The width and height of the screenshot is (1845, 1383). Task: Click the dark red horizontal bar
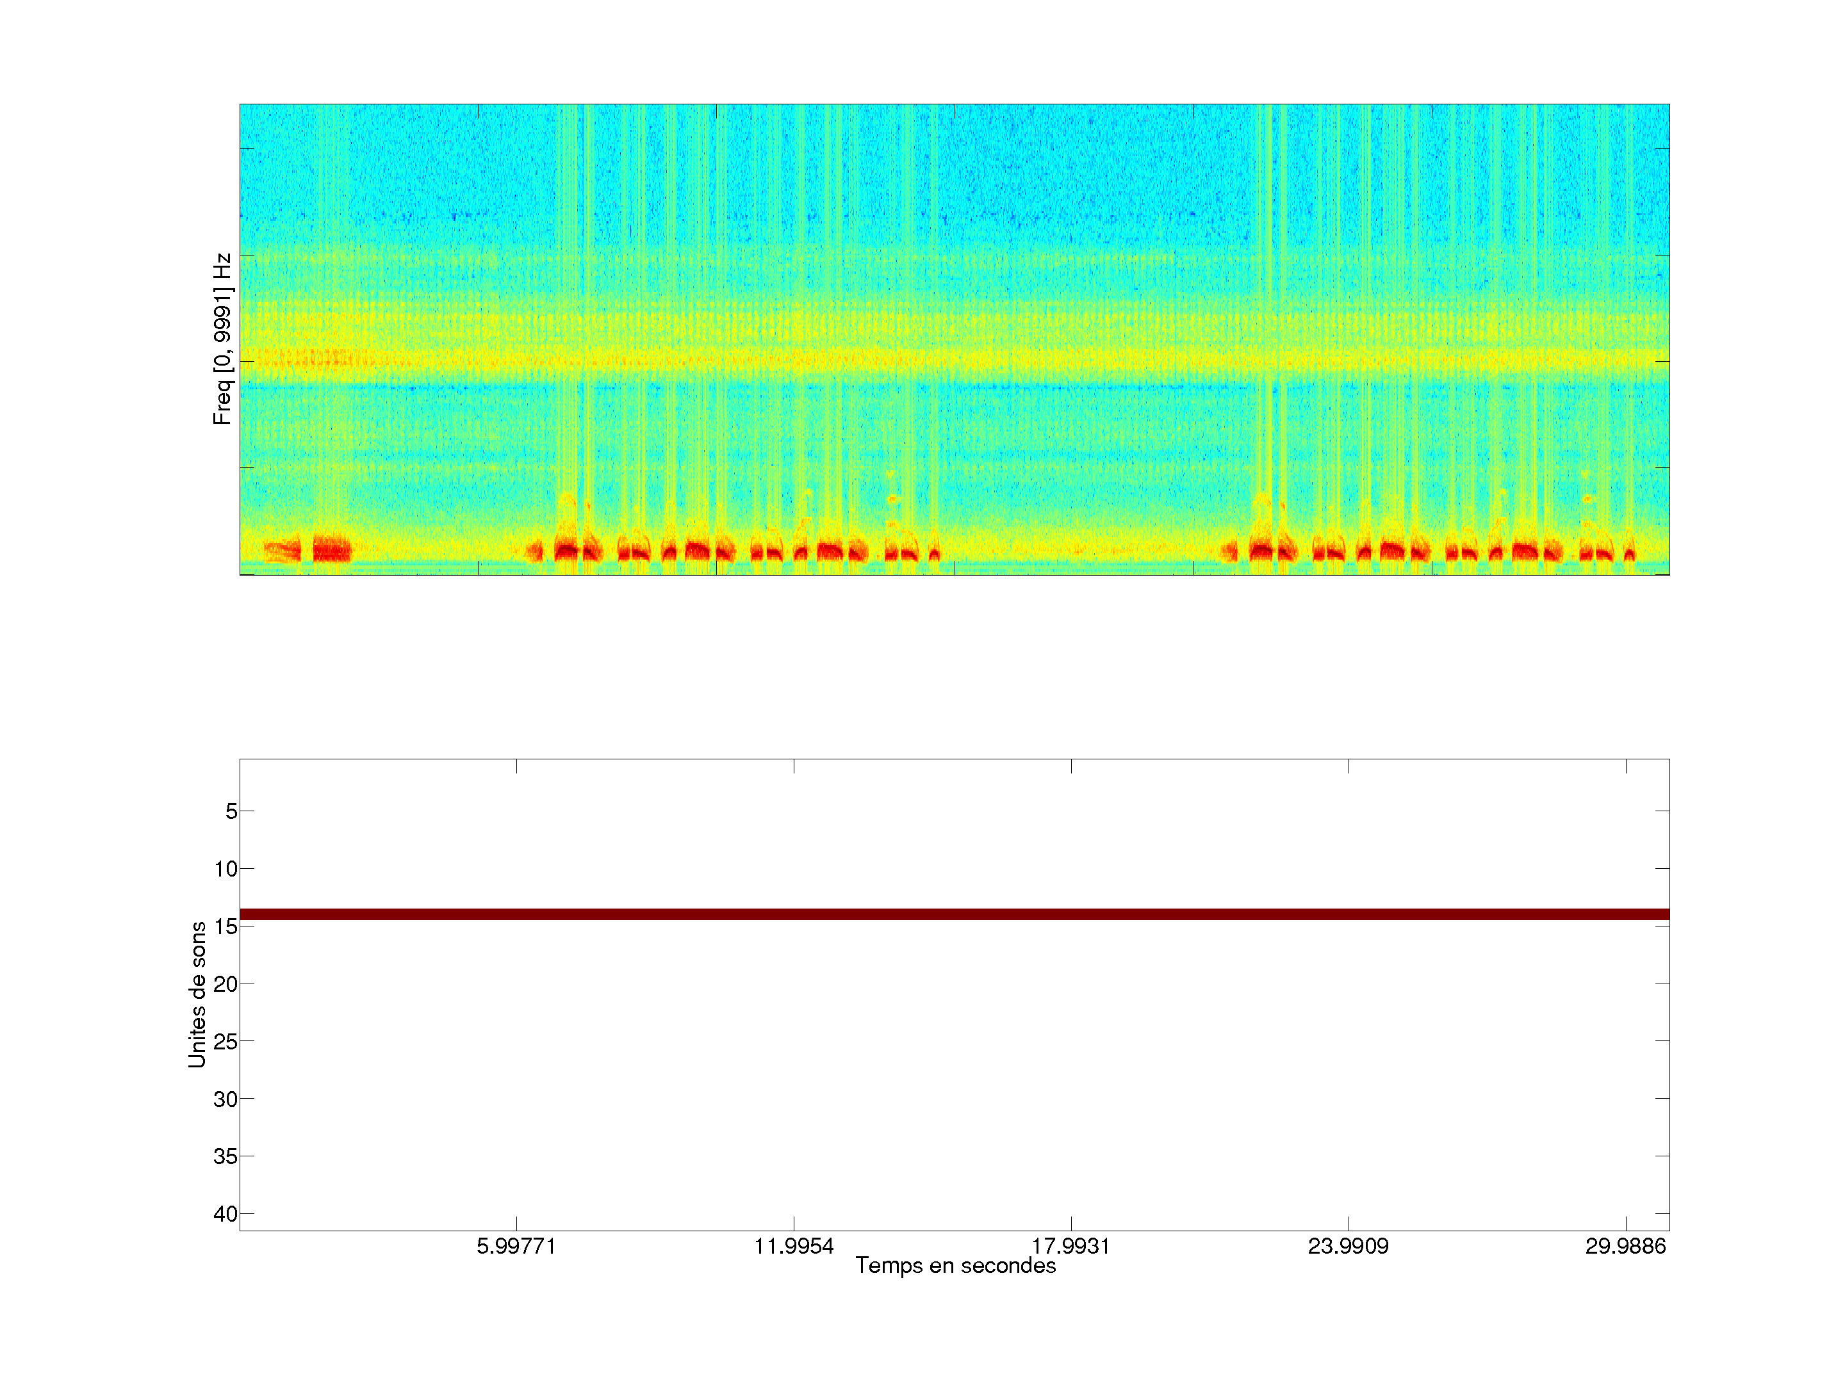954,914
